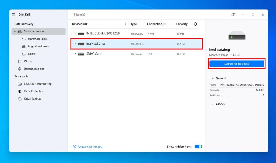Expand the SDHC Card device row
This screenshot has width=276, height=163.
pyautogui.click(x=75, y=54)
